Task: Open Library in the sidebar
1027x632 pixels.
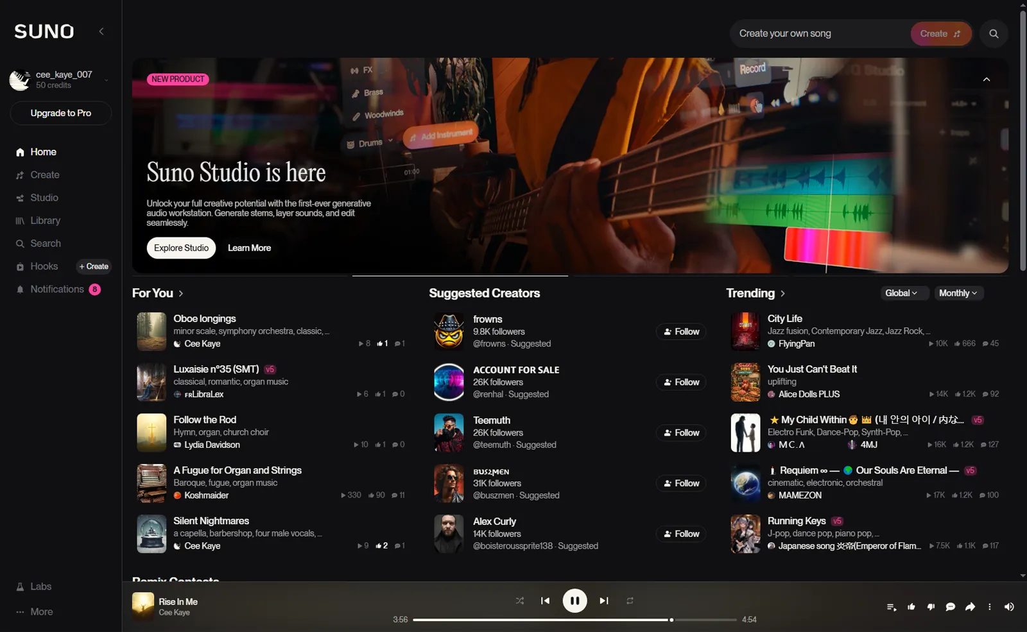Action: click(45, 221)
